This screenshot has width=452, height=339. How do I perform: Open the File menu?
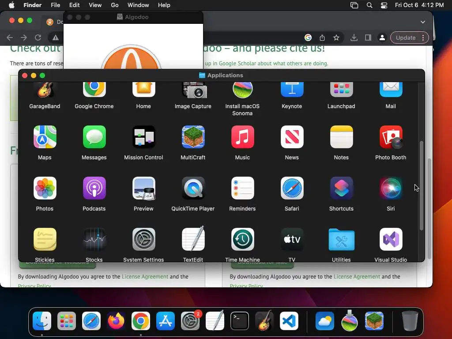[x=55, y=5]
